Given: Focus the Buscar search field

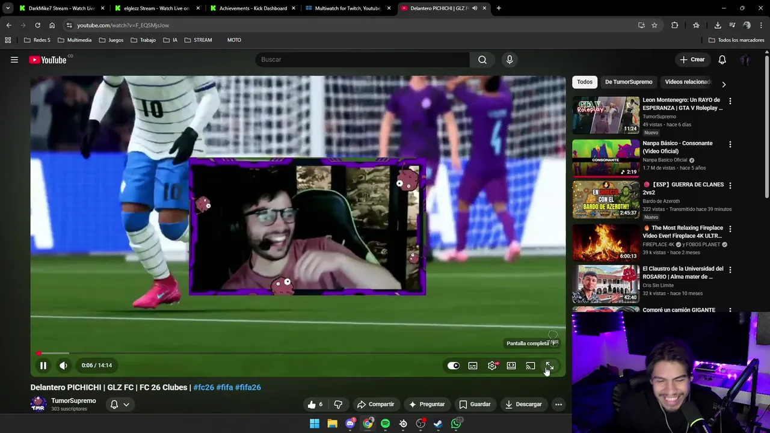Looking at the screenshot, I should point(362,60).
